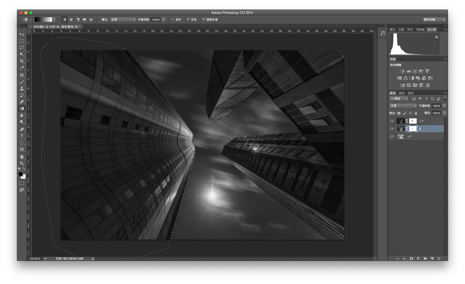Select the Eraser tool
Viewport: 465px width, 284px height.
22,102
